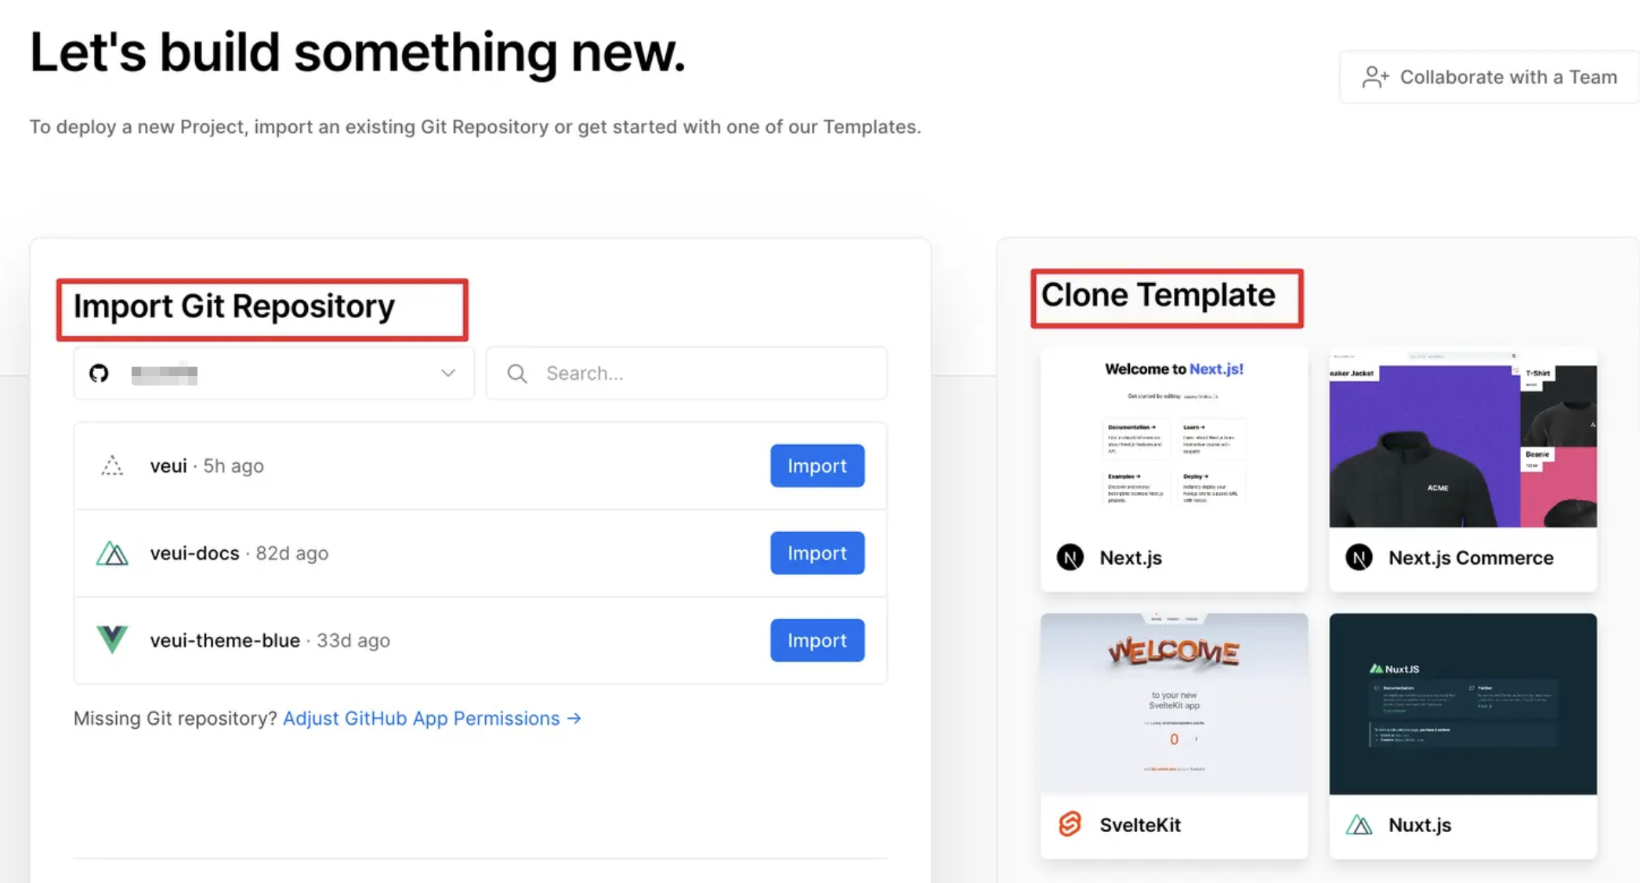This screenshot has width=1640, height=883.
Task: Click the veui dotted triangle icon
Action: point(112,466)
